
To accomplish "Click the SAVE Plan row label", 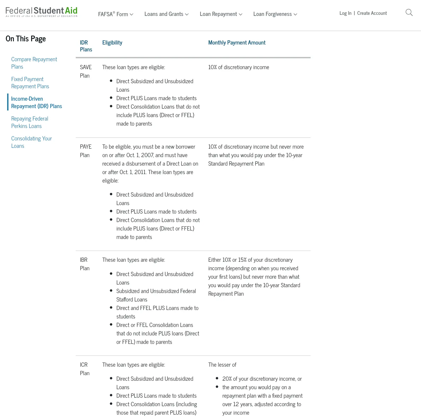I will click(x=85, y=71).
